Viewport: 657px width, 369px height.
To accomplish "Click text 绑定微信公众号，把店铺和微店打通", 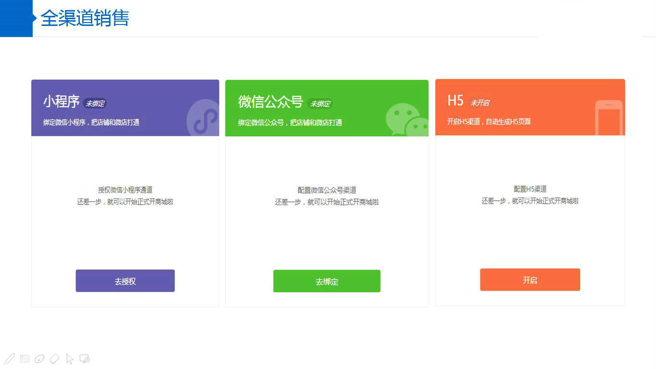I will (x=290, y=123).
